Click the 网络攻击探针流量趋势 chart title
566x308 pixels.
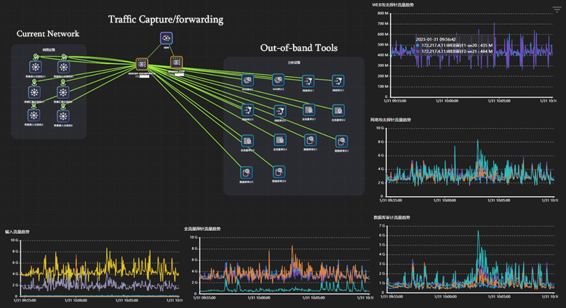click(391, 119)
